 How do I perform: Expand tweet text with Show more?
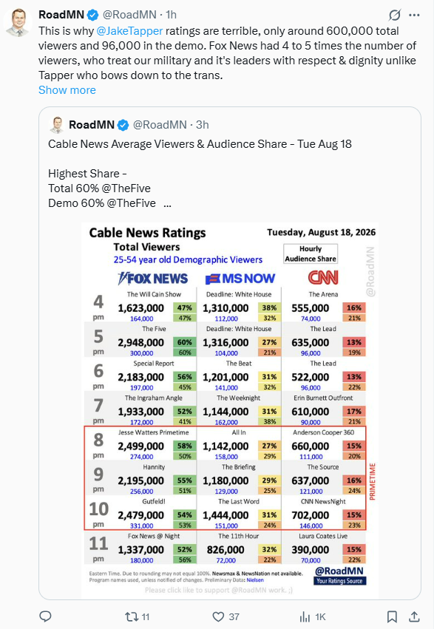pos(67,90)
